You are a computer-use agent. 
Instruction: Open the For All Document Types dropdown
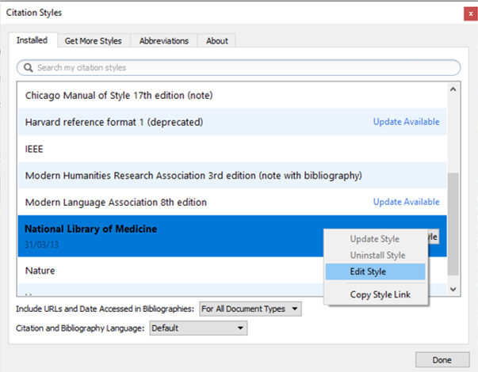[250, 309]
